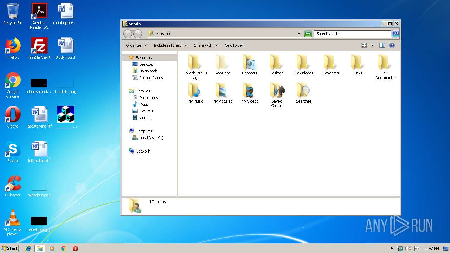Image resolution: width=450 pixels, height=253 pixels.
Task: Launch Firefox desktop shortcut
Action: (13, 48)
